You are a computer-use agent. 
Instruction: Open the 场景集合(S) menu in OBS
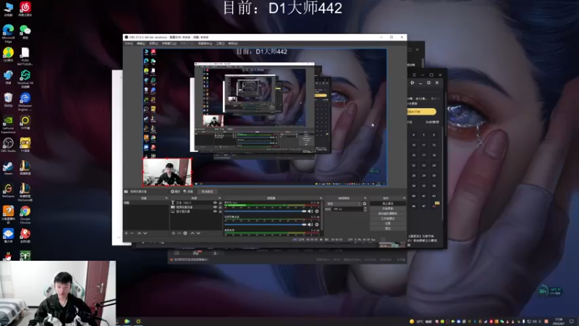205,43
